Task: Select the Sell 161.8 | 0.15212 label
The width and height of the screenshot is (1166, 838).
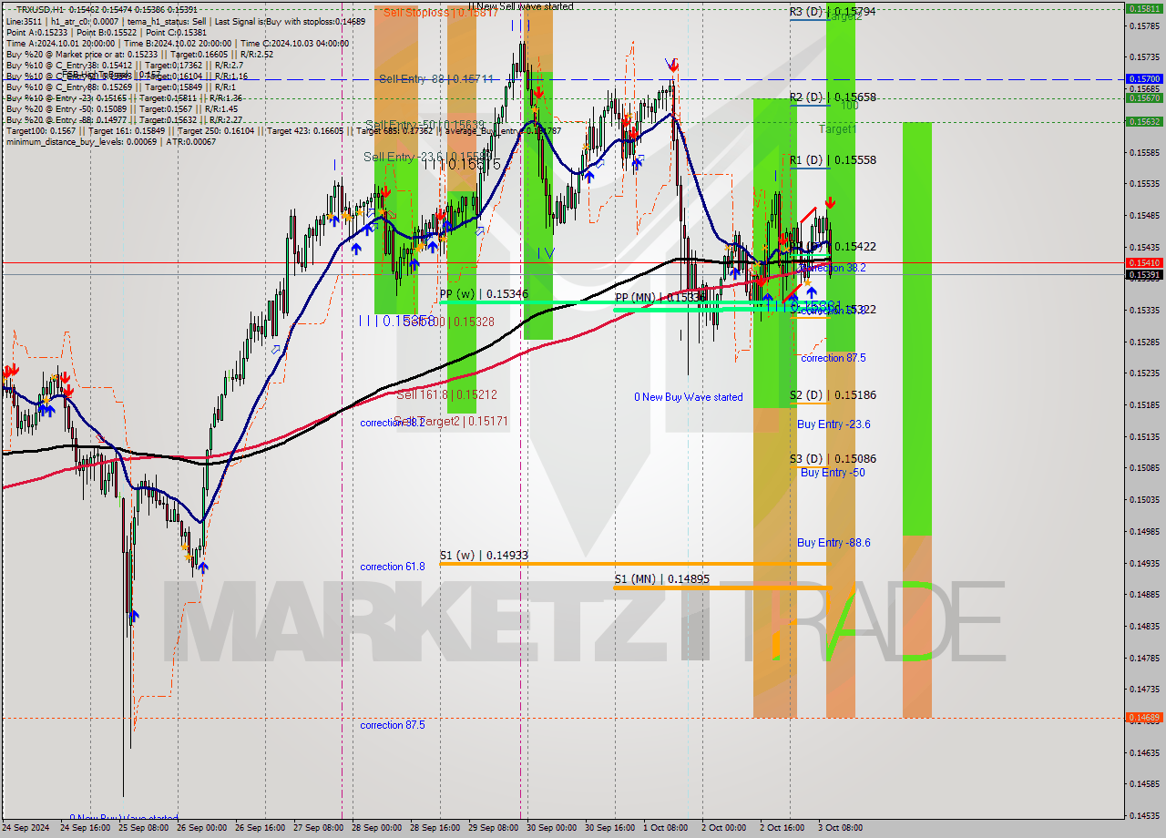Action: pos(446,394)
